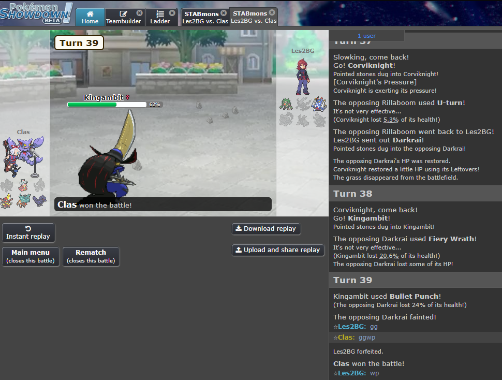The width and height of the screenshot is (502, 380).
Task: Switch to the Ladder tab
Action: (x=160, y=17)
